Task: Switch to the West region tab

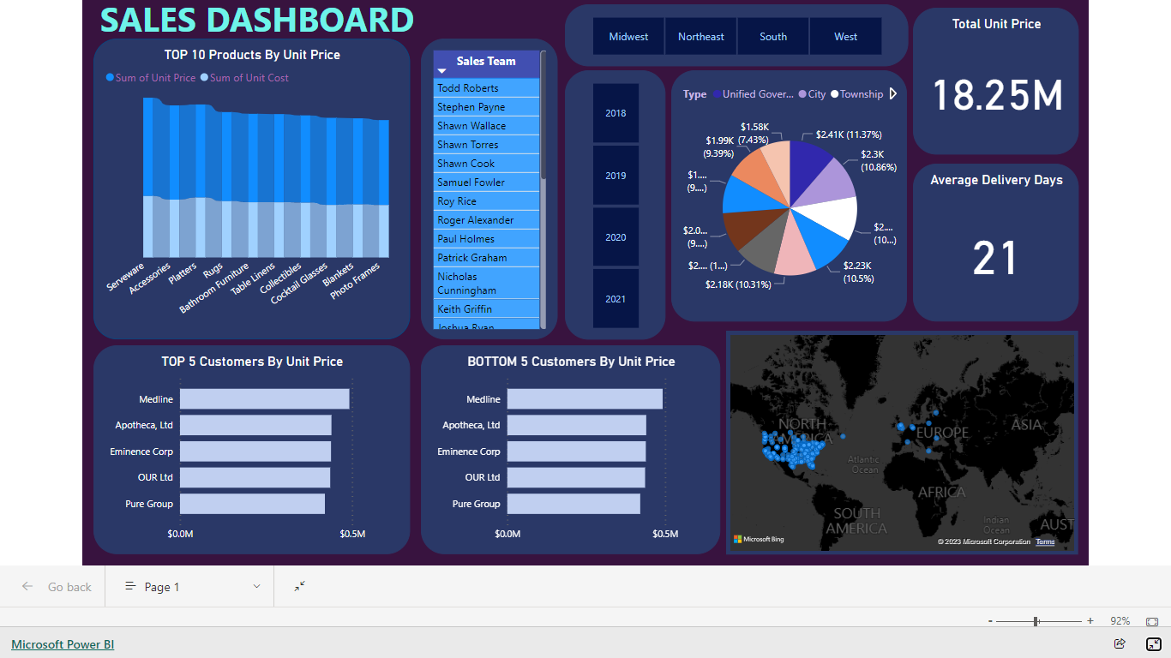Action: (x=845, y=36)
